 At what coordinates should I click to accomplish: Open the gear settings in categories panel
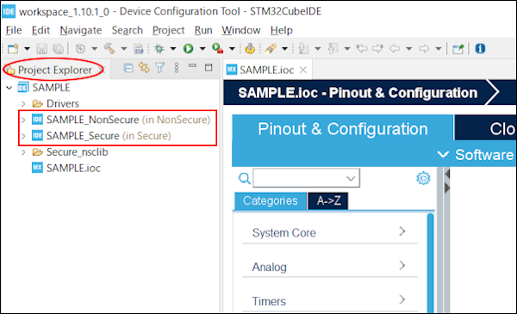[423, 178]
